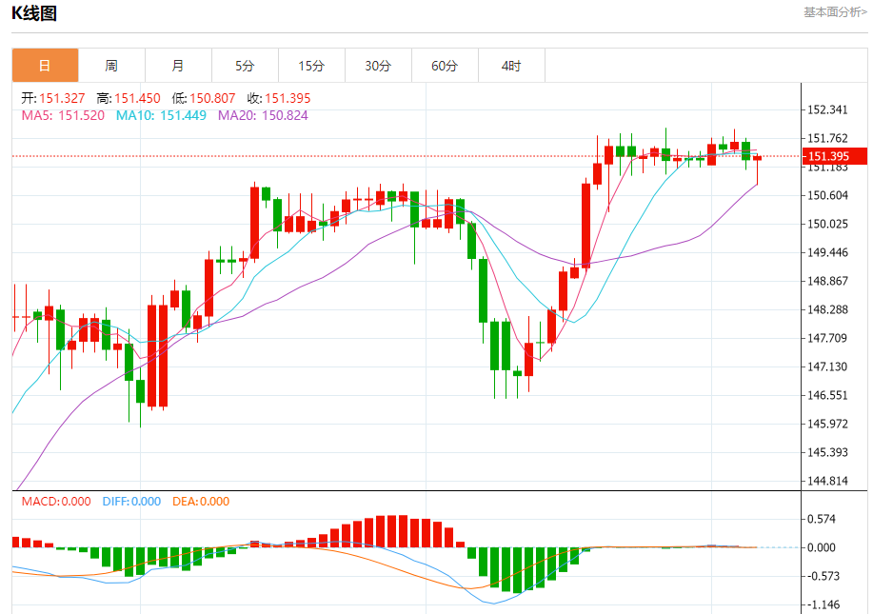Open the 15分 interval tab

tap(312, 66)
